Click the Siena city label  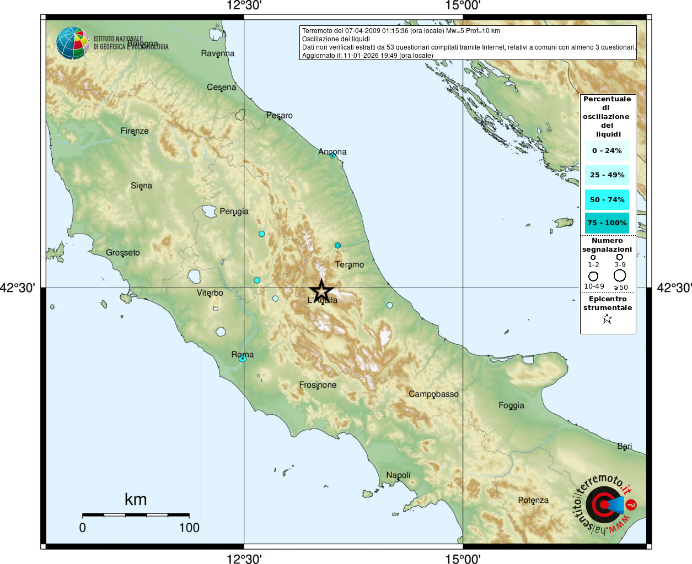[141, 186]
